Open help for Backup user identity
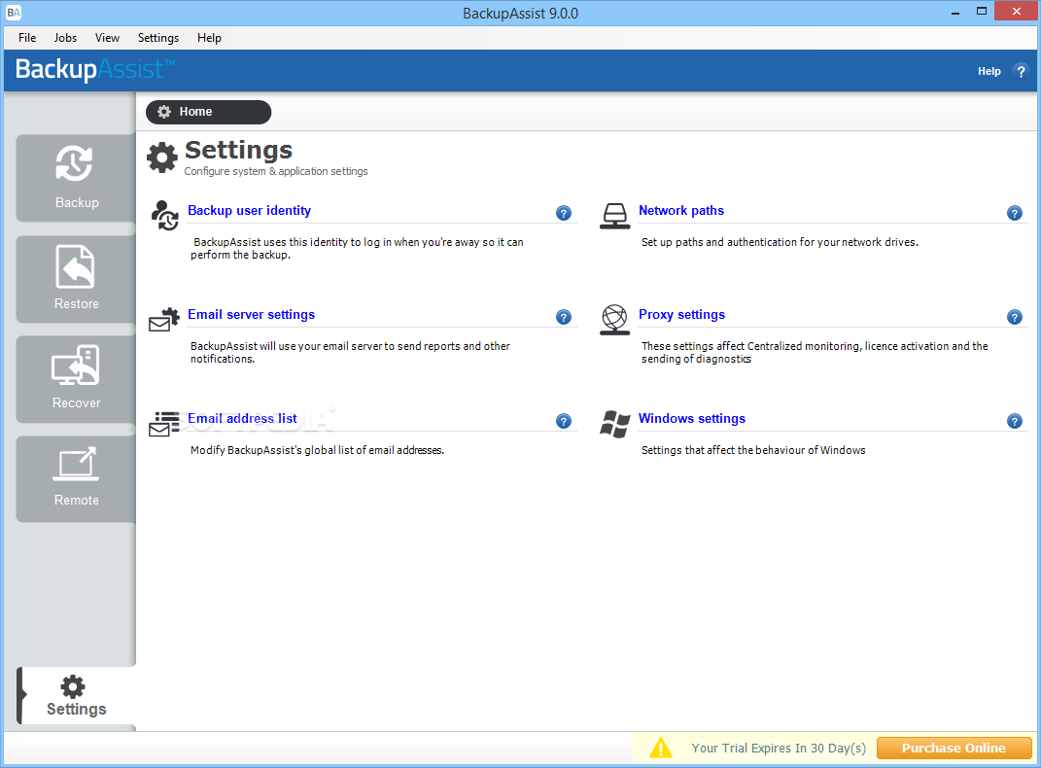1041x768 pixels. click(x=564, y=213)
